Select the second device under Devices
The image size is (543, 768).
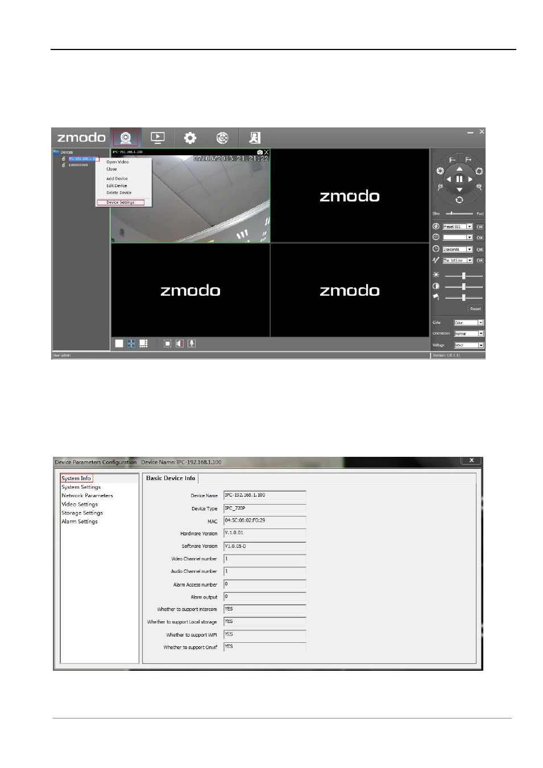(x=78, y=165)
